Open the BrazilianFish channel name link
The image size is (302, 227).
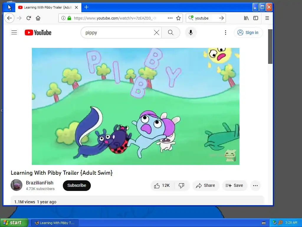pyautogui.click(x=40, y=183)
